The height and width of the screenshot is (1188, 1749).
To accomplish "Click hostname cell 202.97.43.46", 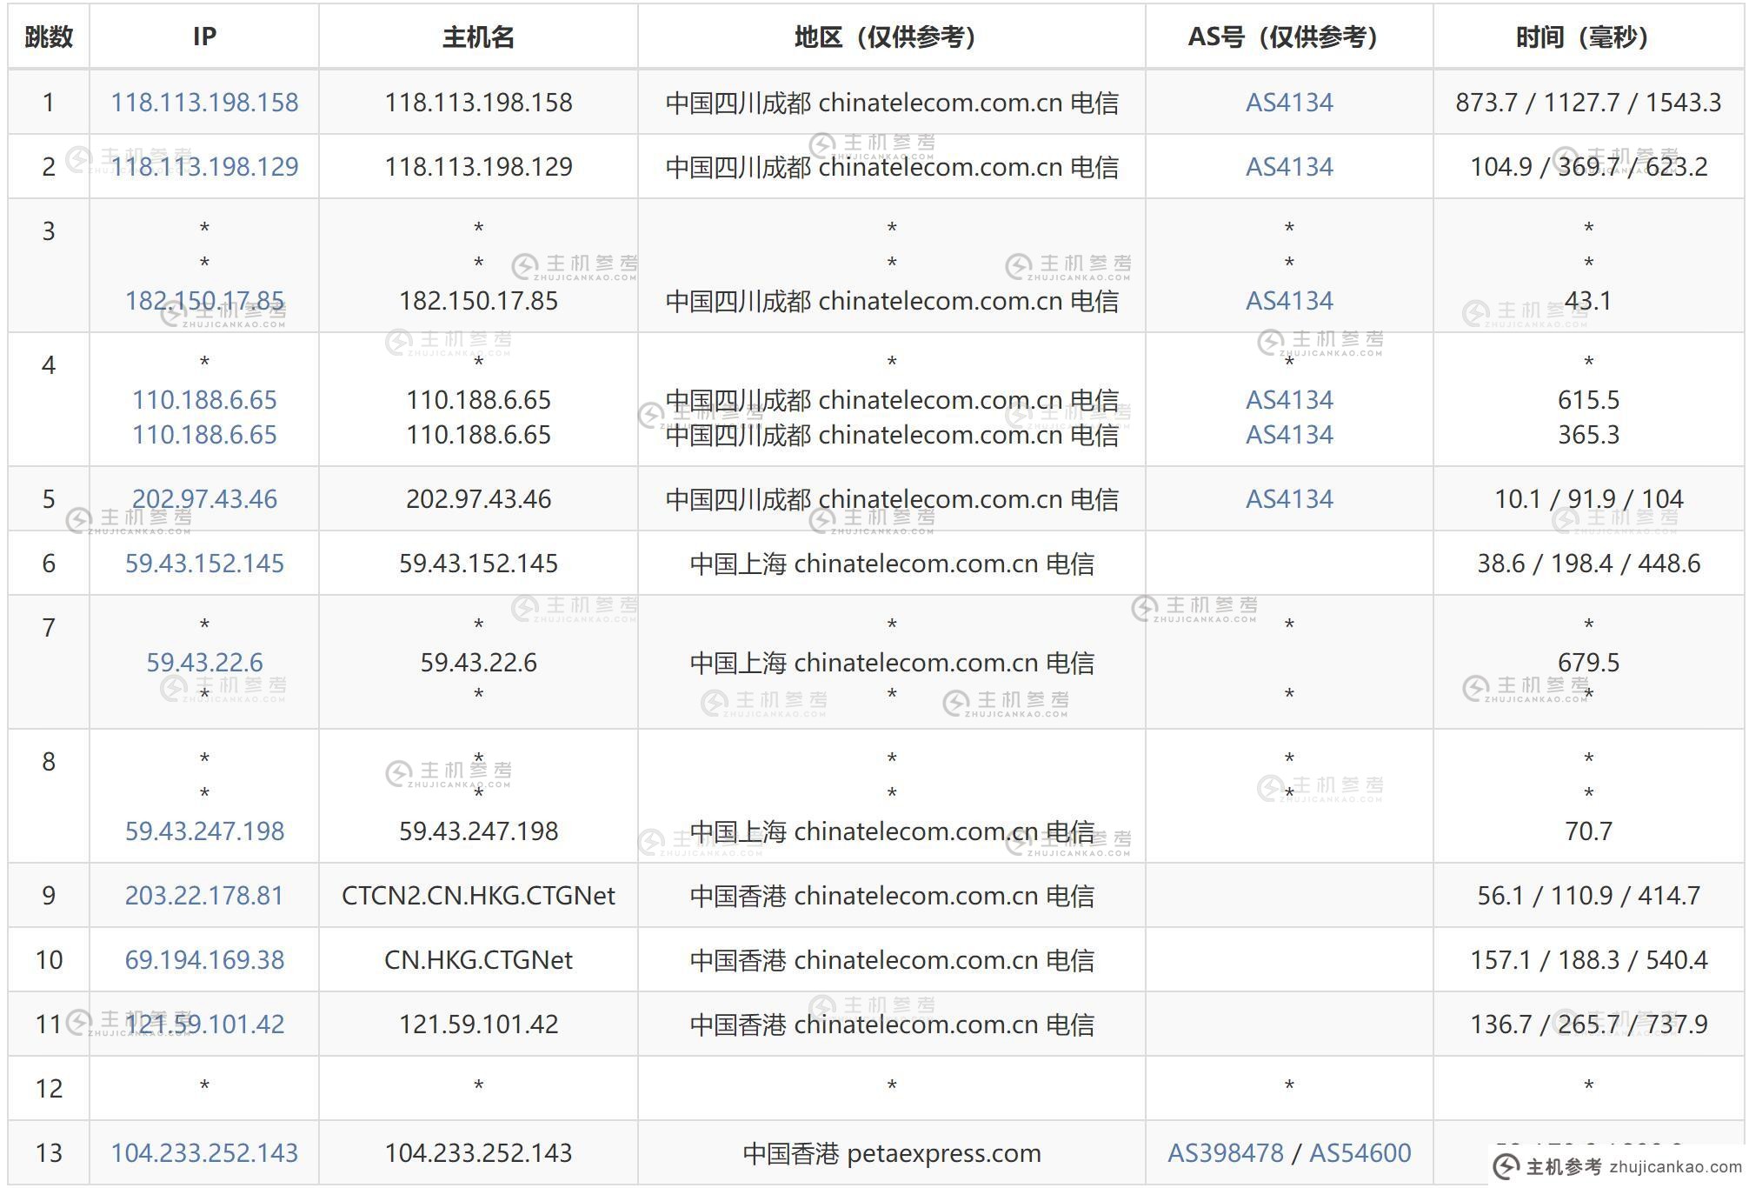I will click(478, 499).
